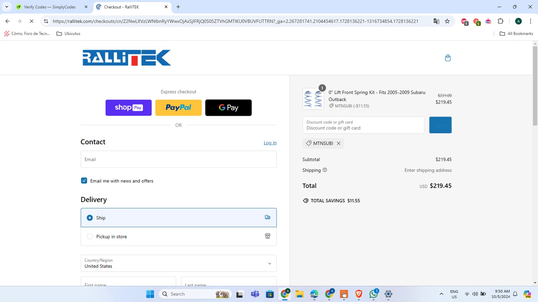Pay with Google Pay
Viewport: 538px width, 302px height.
[x=228, y=108]
